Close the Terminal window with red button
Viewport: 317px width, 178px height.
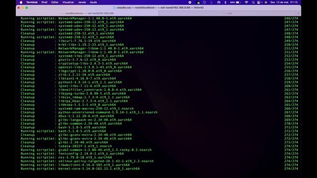pos(19,8)
